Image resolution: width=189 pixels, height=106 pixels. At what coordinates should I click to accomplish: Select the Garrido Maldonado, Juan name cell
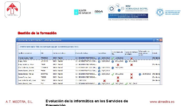pos(29,80)
